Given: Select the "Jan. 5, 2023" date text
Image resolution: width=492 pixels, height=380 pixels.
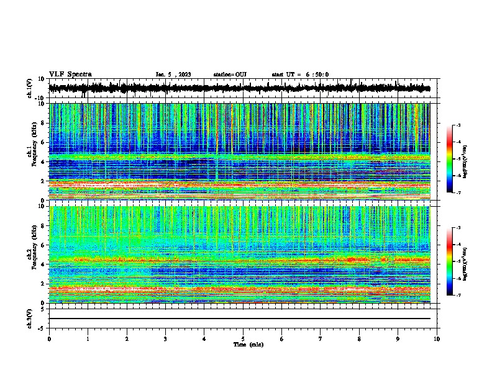Looking at the screenshot, I should click(x=173, y=75).
